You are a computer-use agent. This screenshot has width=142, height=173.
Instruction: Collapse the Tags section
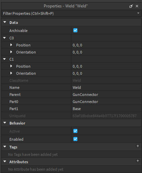point(5,147)
